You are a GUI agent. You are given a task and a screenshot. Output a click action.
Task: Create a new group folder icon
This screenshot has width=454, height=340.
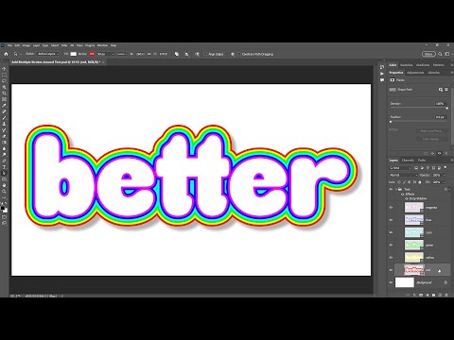coord(433,295)
